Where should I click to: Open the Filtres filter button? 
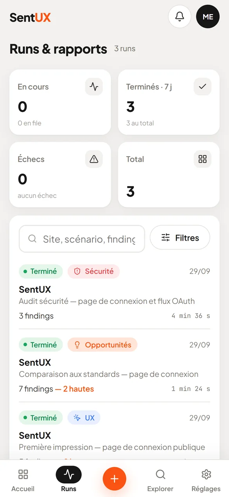(180, 238)
